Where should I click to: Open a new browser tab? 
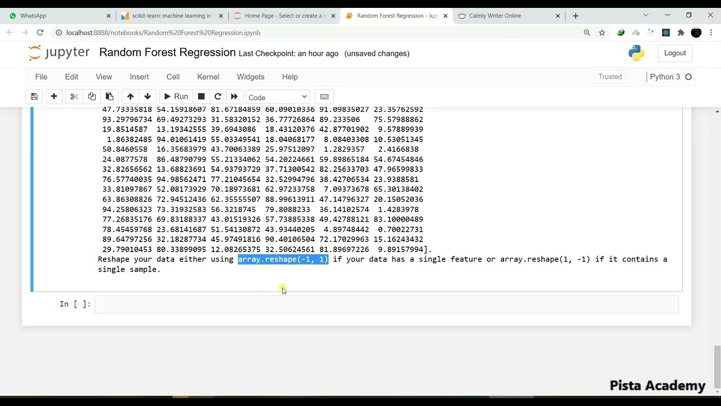click(x=576, y=16)
